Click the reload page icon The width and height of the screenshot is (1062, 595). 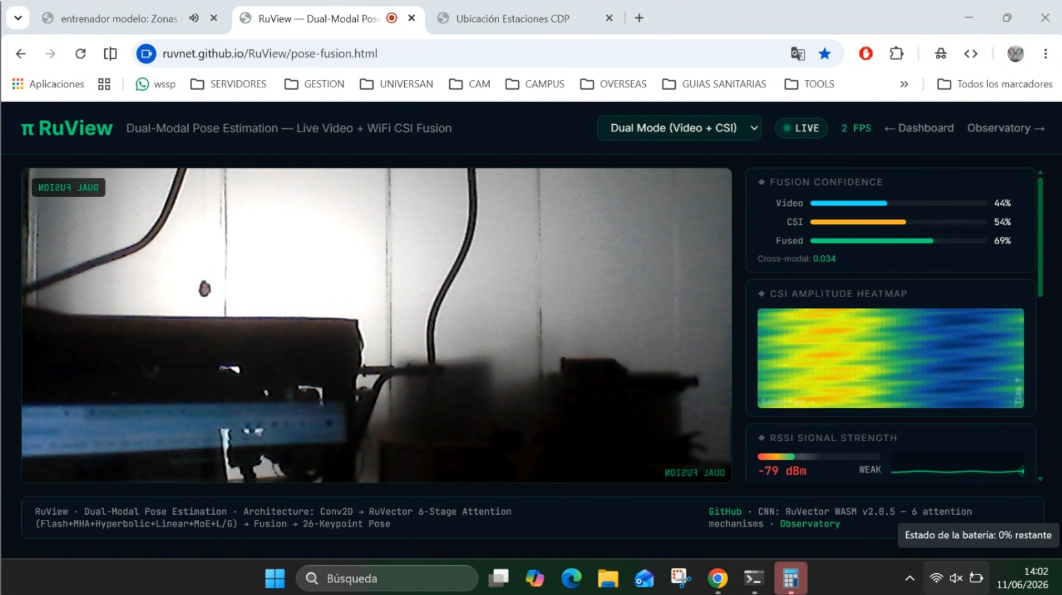[x=80, y=54]
